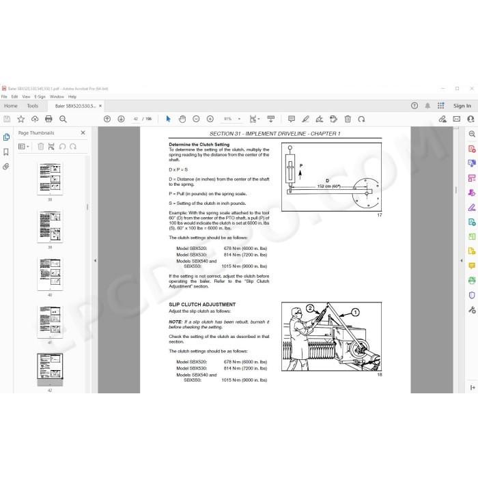Click the scrolling mode keyboard icon
The height and width of the screenshot is (478, 478).
pyautogui.click(x=270, y=119)
